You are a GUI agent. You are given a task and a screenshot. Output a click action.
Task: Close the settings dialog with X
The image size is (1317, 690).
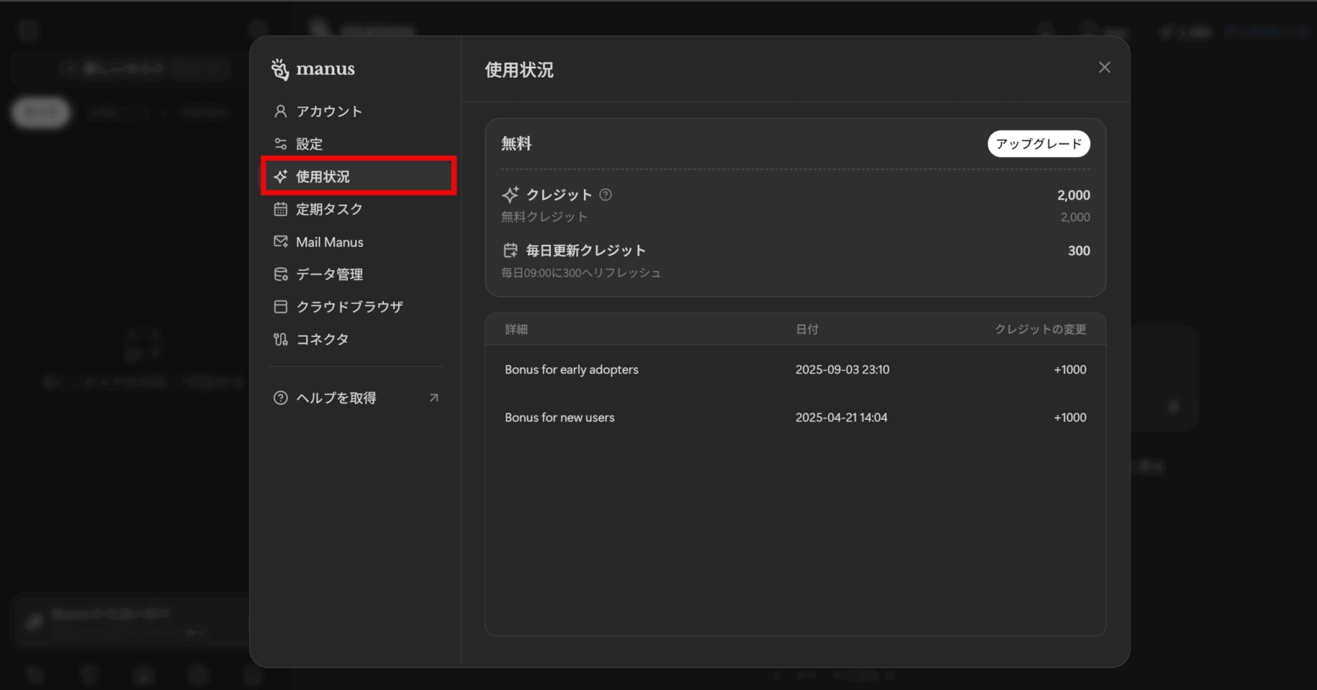point(1104,68)
